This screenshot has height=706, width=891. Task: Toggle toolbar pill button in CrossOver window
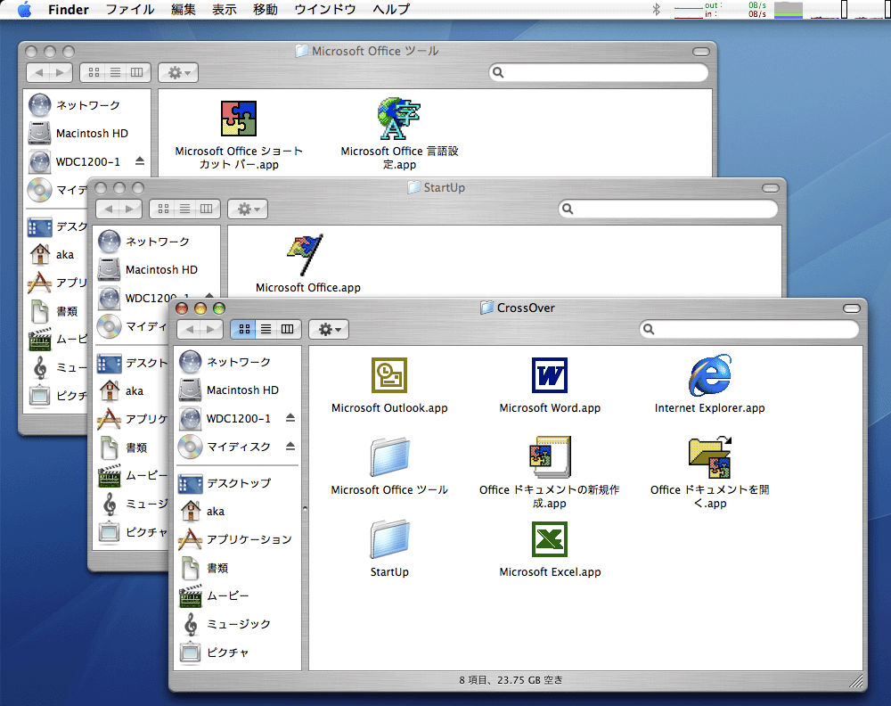pos(852,308)
